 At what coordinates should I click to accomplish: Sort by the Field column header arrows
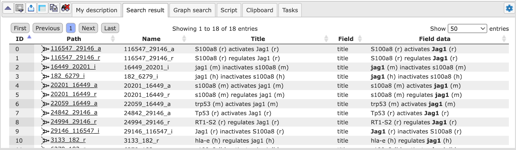(360, 39)
